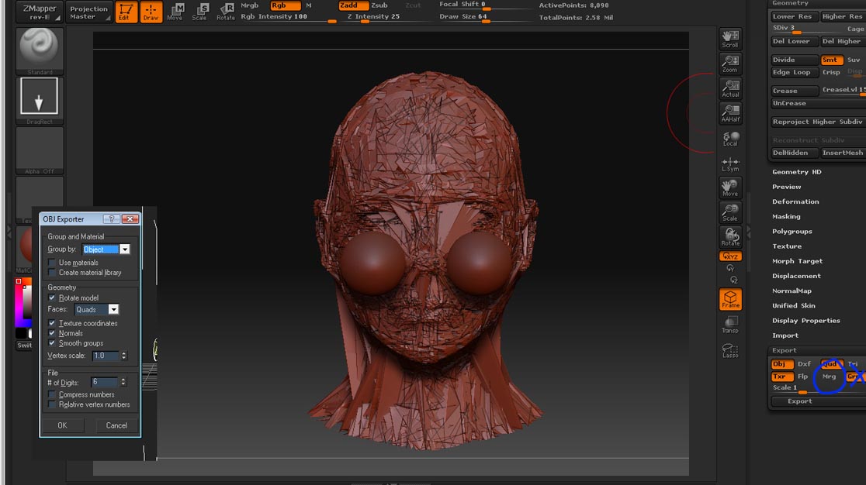Select the Draw tool in top toolbar
This screenshot has height=485, width=866.
[x=151, y=12]
